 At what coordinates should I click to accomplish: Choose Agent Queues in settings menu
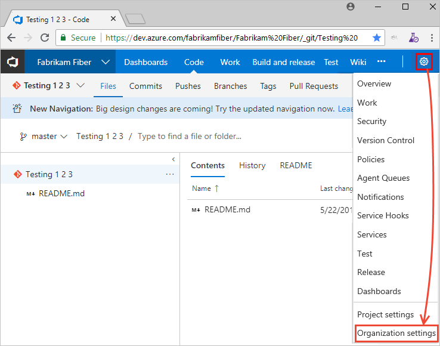tap(383, 178)
